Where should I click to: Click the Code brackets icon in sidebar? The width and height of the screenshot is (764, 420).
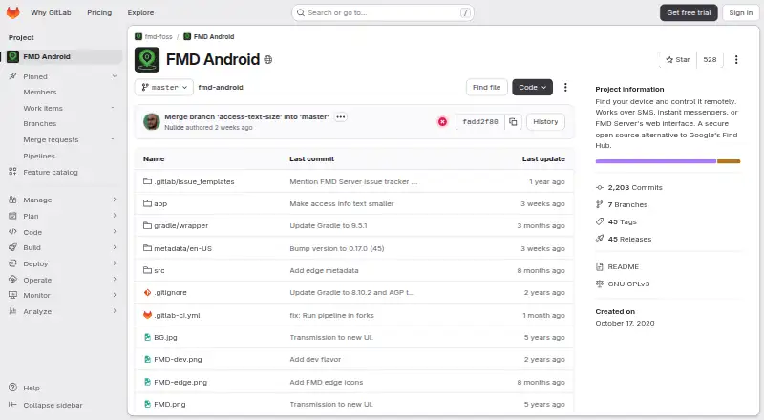pyautogui.click(x=12, y=232)
